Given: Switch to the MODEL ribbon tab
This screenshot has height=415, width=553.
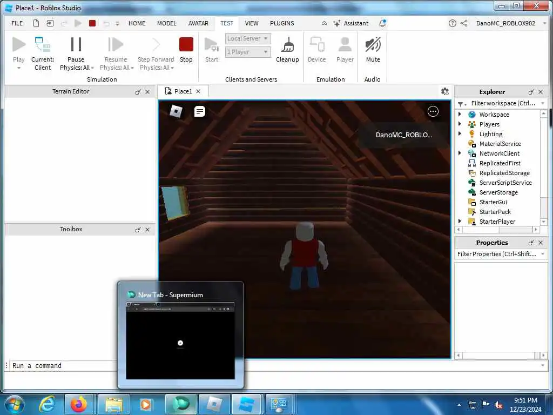Looking at the screenshot, I should 166,23.
